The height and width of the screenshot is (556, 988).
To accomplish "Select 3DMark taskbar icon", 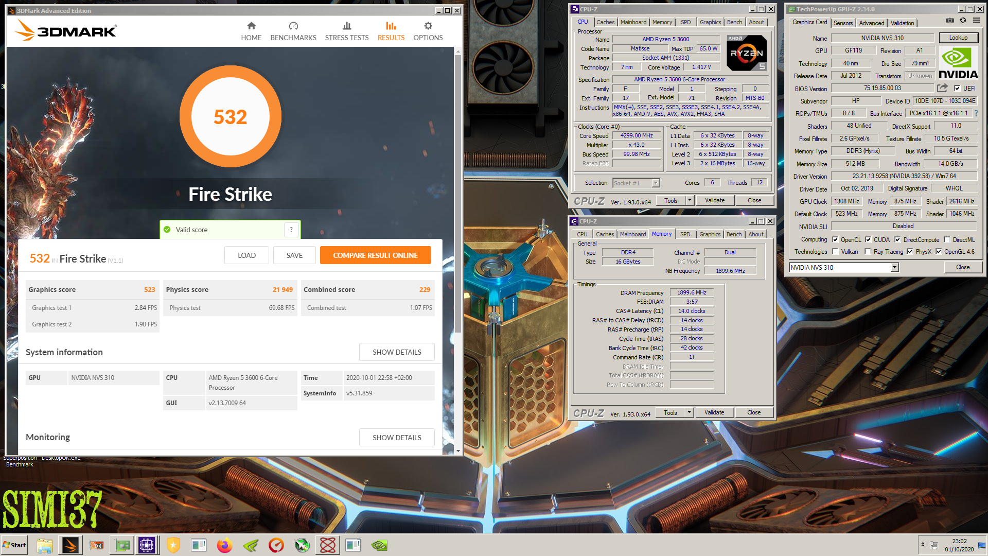I will 70,545.
